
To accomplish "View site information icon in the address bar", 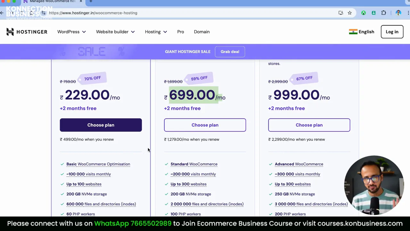I will (x=43, y=13).
